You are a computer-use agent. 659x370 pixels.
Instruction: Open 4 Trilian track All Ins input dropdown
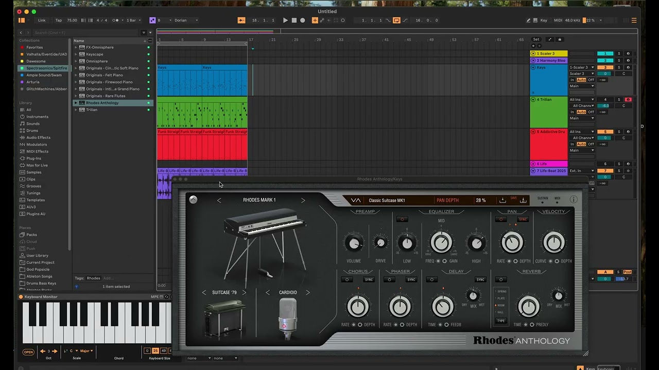tap(582, 99)
